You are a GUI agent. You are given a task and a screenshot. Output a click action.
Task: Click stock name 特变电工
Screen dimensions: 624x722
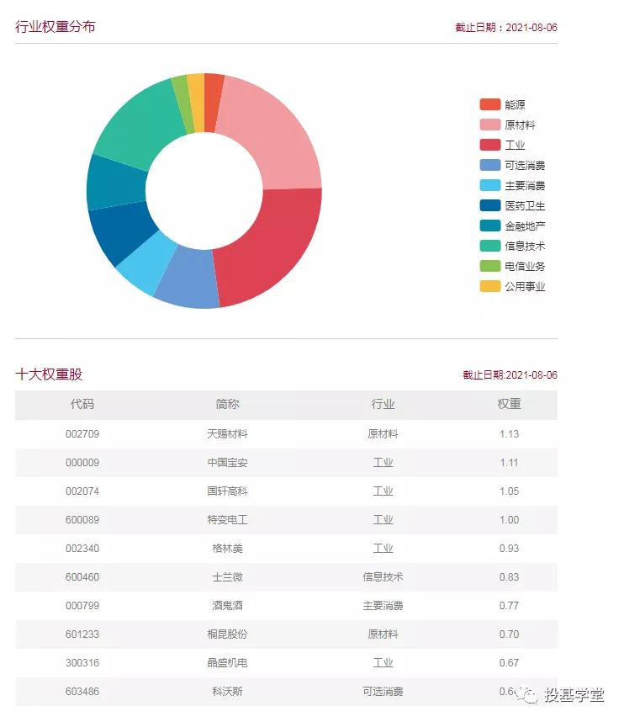coord(227,520)
